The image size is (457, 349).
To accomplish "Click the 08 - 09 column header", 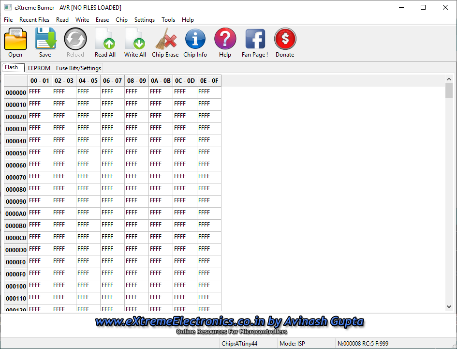I will [137, 81].
